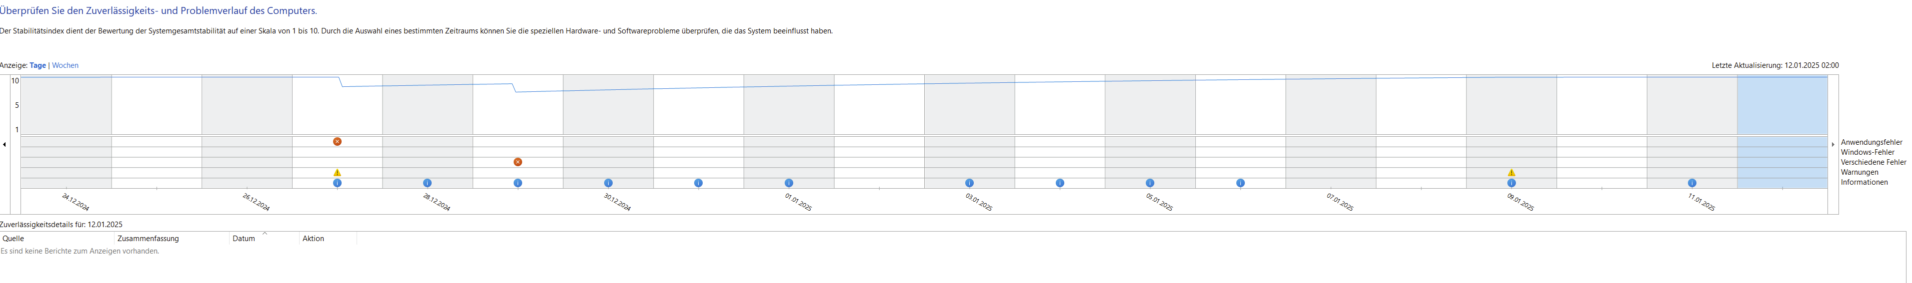Click the application error icon on 27.12.2024

pos(337,142)
